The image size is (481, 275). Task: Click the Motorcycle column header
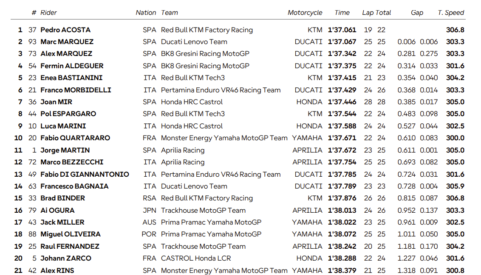pos(305,13)
